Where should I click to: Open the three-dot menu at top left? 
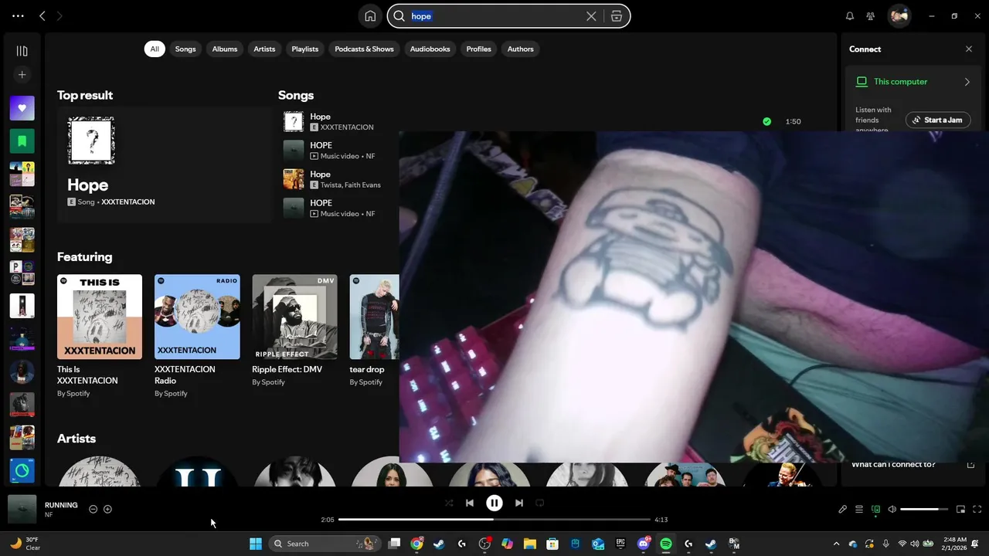coord(18,16)
